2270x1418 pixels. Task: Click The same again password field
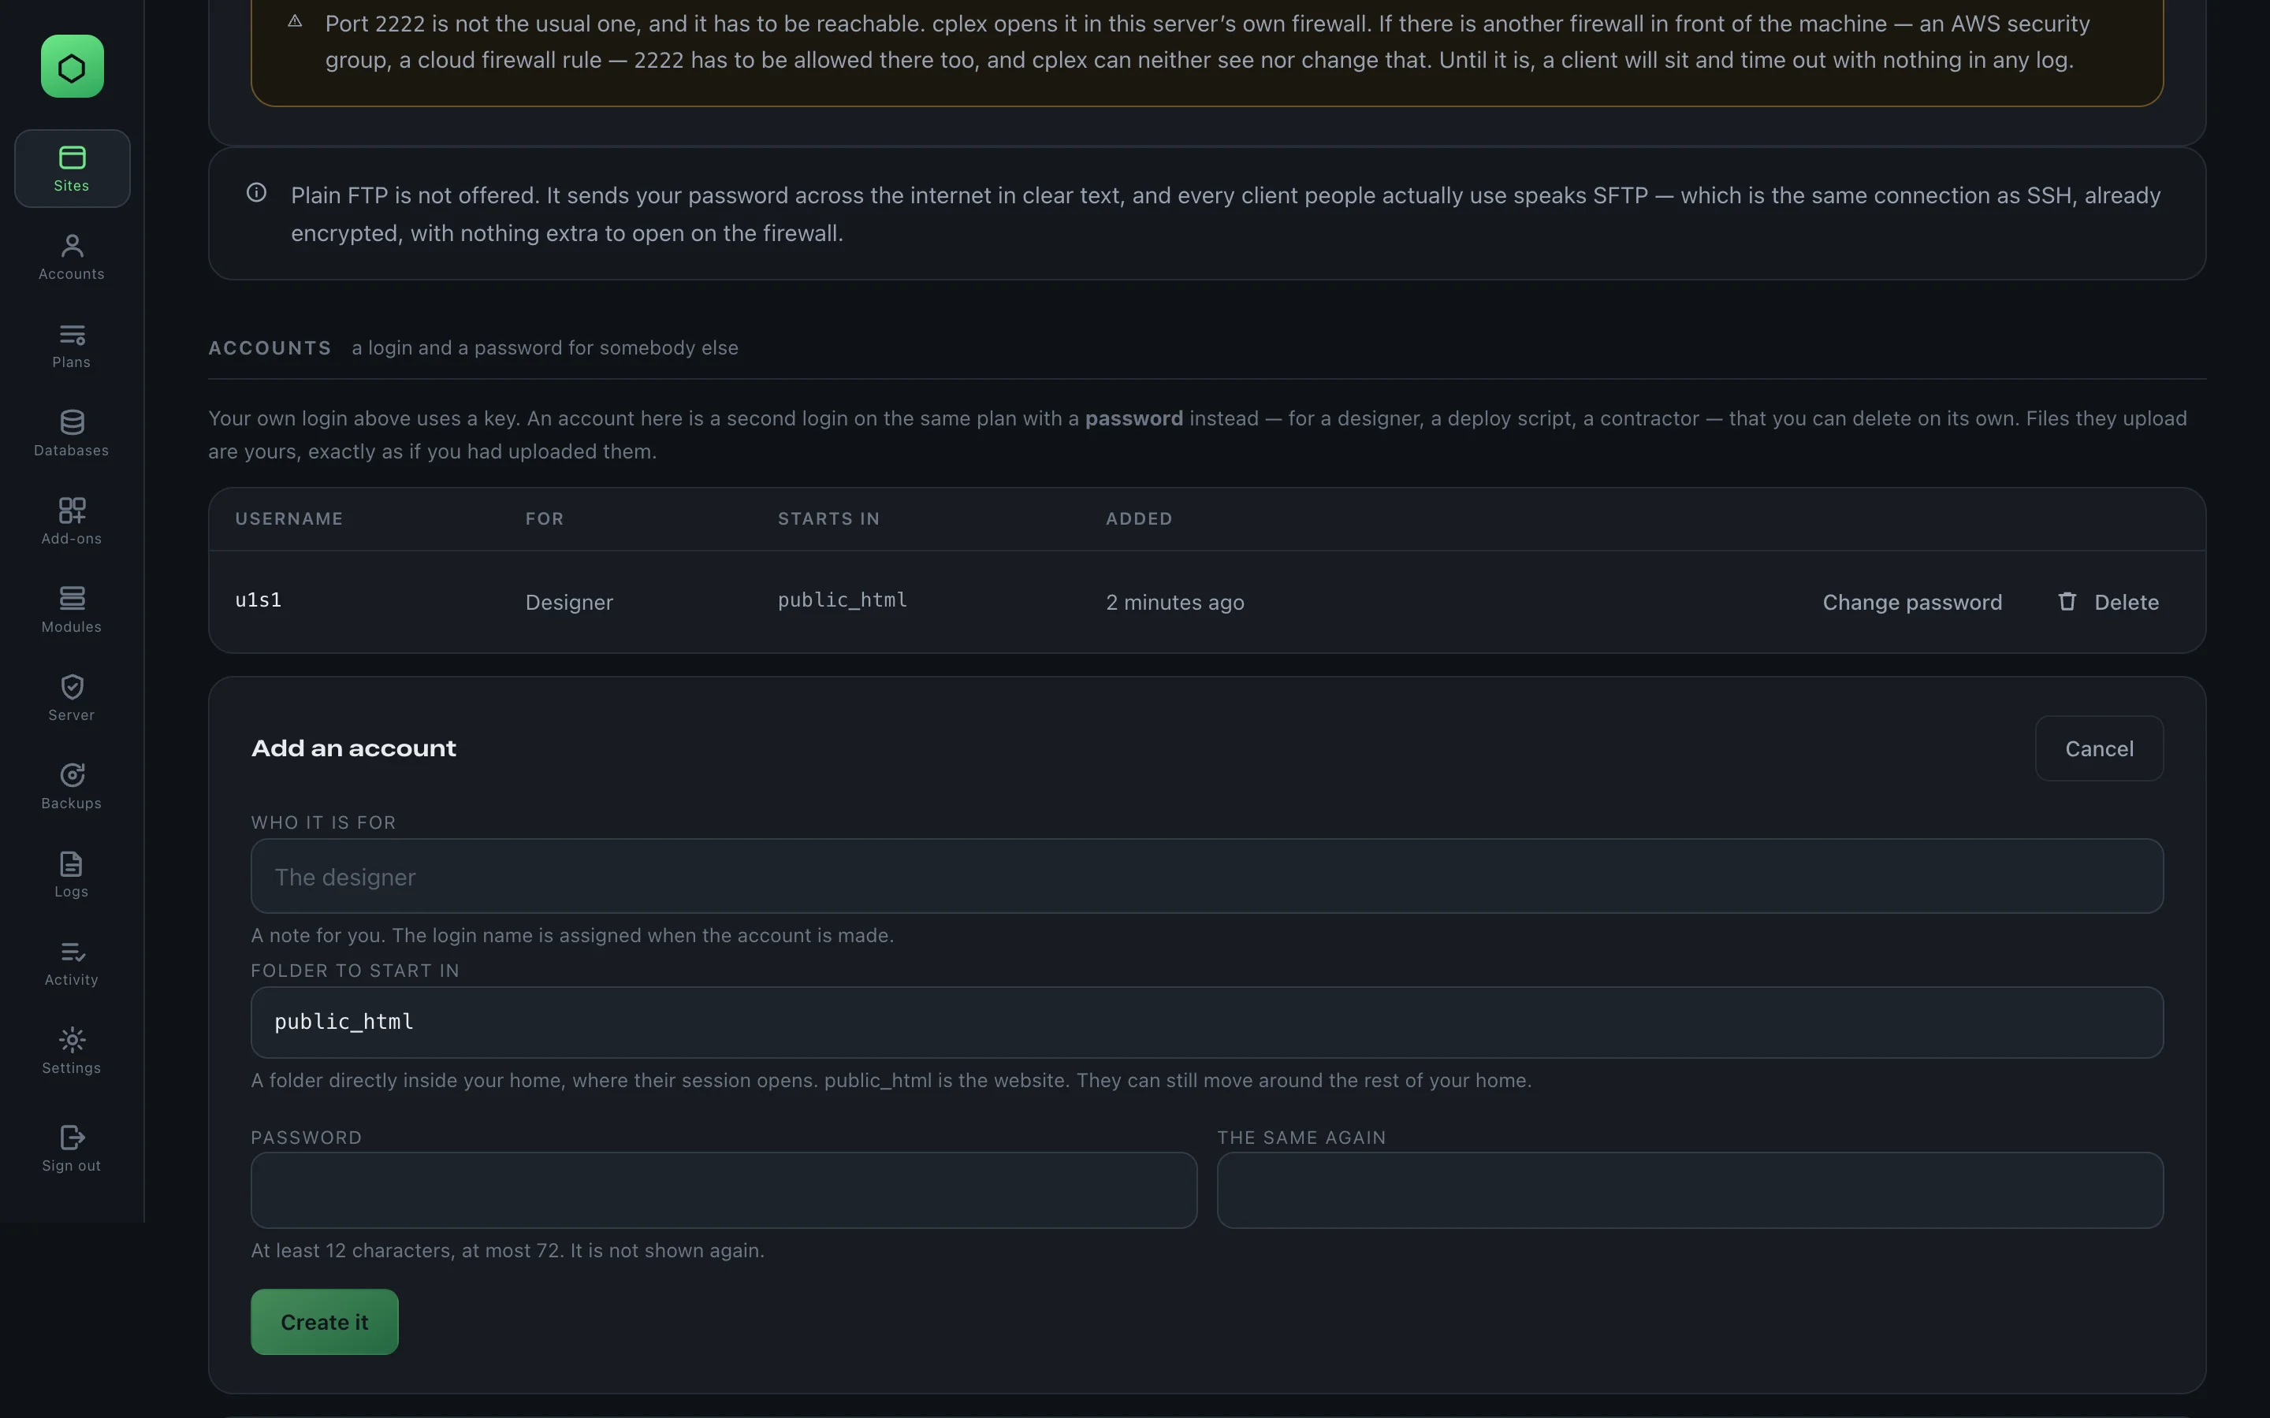point(1689,1190)
